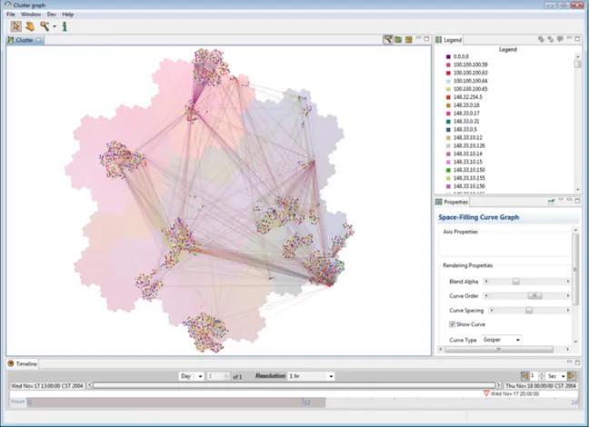Click the third gray icon in Legend toolbar
The image size is (589, 427).
(560, 39)
